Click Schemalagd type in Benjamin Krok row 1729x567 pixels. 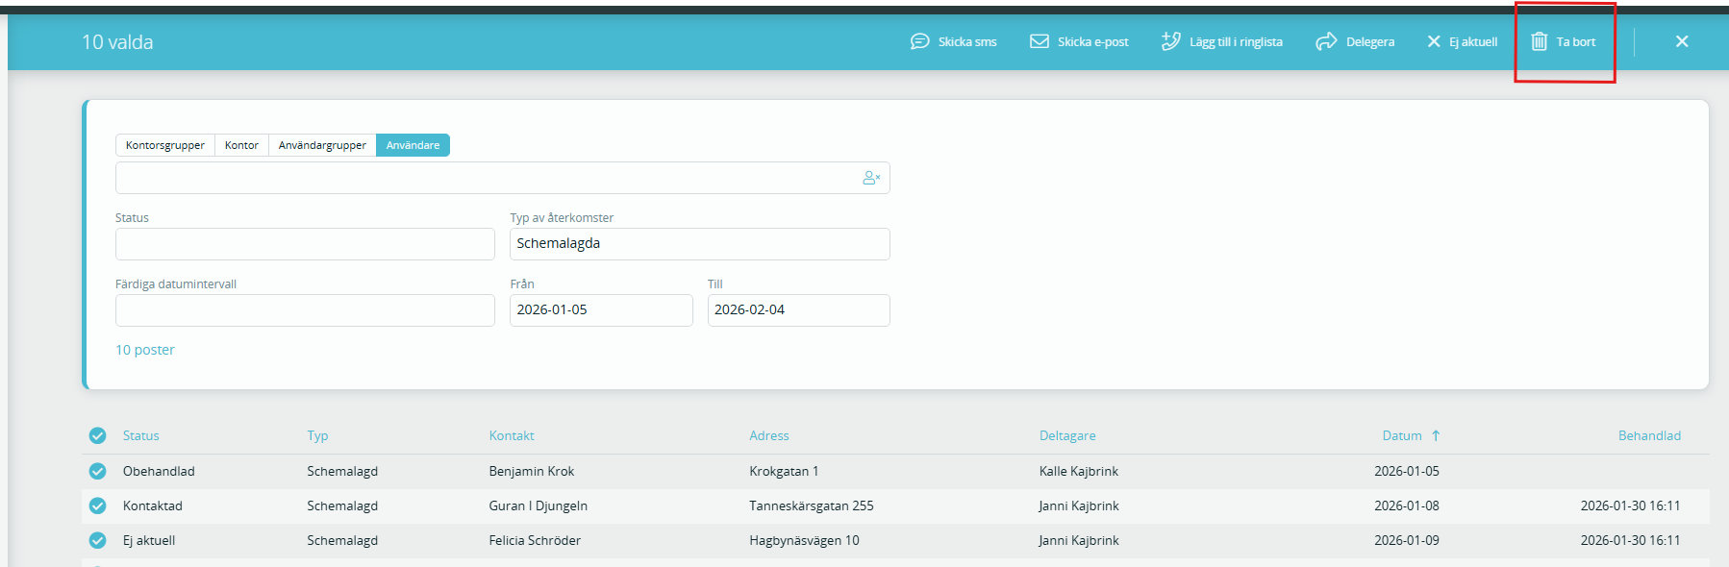click(342, 471)
